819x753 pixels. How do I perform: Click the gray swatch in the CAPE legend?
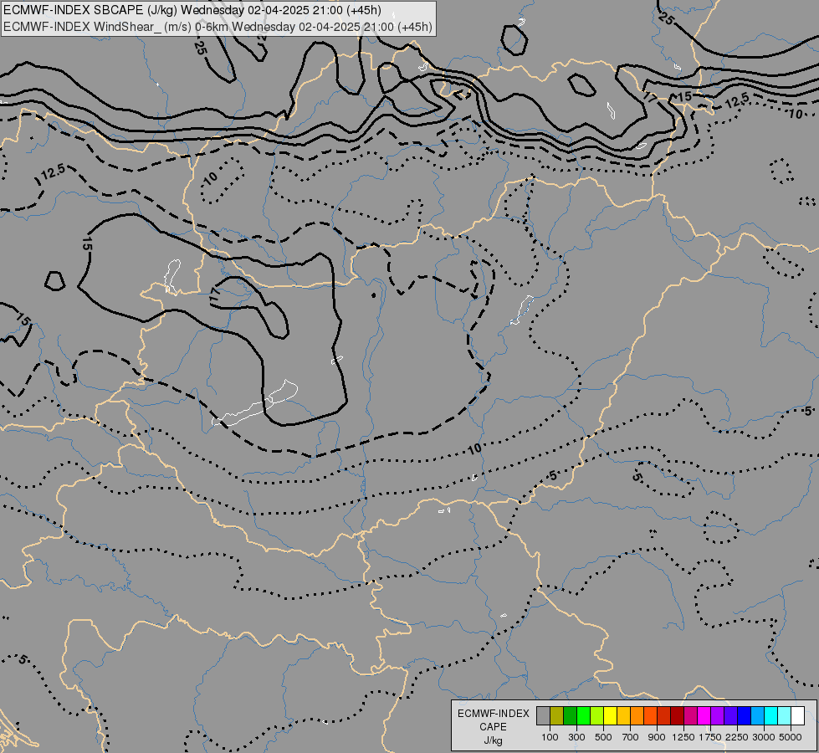point(543,716)
